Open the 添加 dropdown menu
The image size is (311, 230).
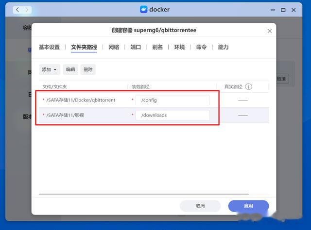pos(49,69)
